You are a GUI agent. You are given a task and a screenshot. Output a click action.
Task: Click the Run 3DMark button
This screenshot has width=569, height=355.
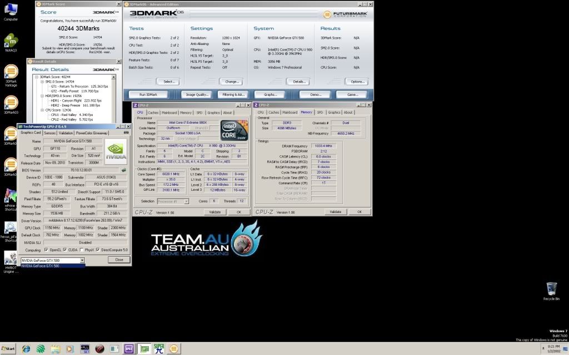148,95
